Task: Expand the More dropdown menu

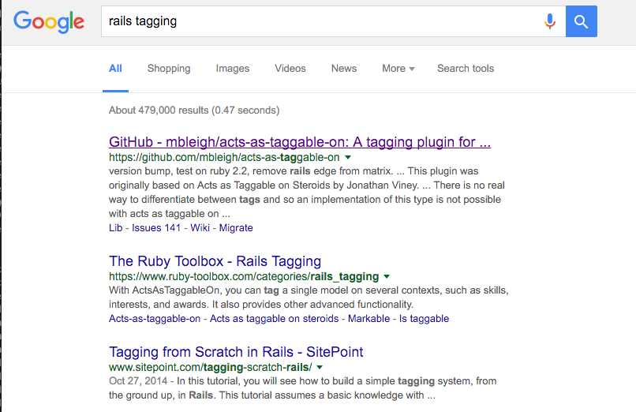Action: pyautogui.click(x=398, y=69)
